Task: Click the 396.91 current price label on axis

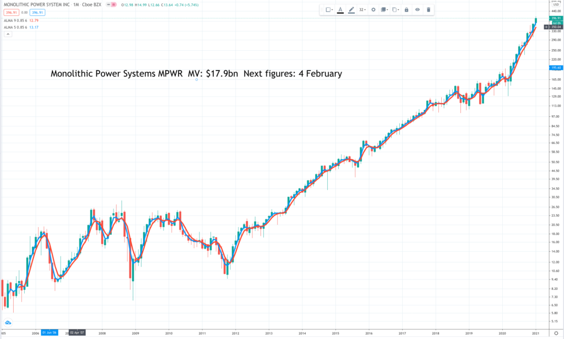Action: click(x=556, y=18)
